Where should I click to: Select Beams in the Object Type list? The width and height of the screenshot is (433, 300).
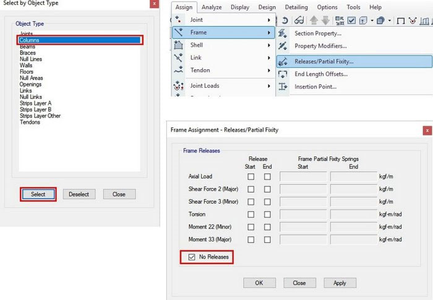click(x=27, y=46)
